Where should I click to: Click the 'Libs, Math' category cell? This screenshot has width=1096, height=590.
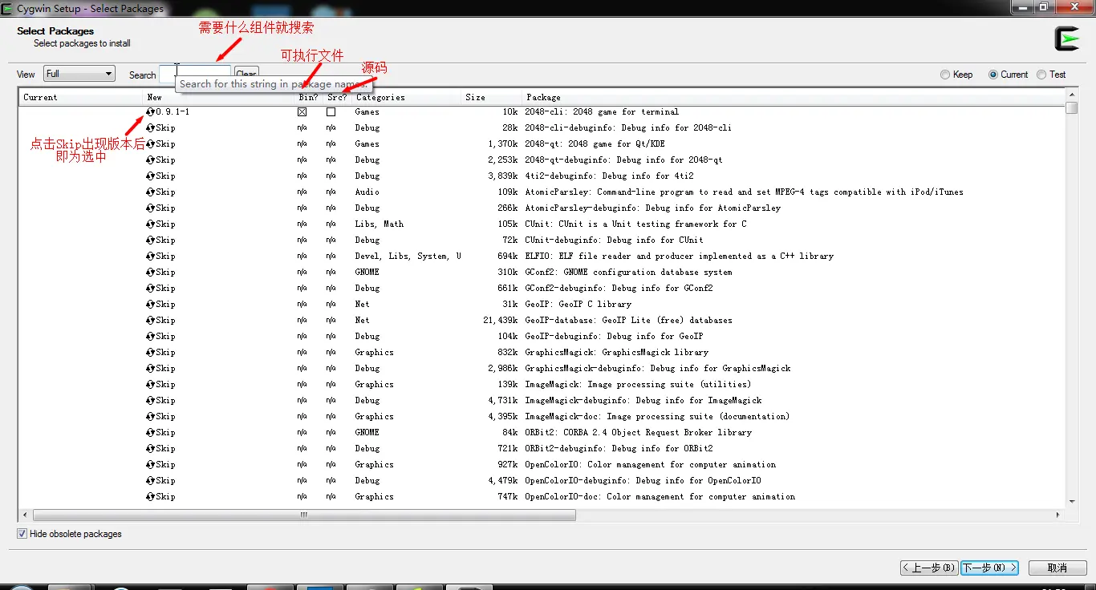[380, 224]
